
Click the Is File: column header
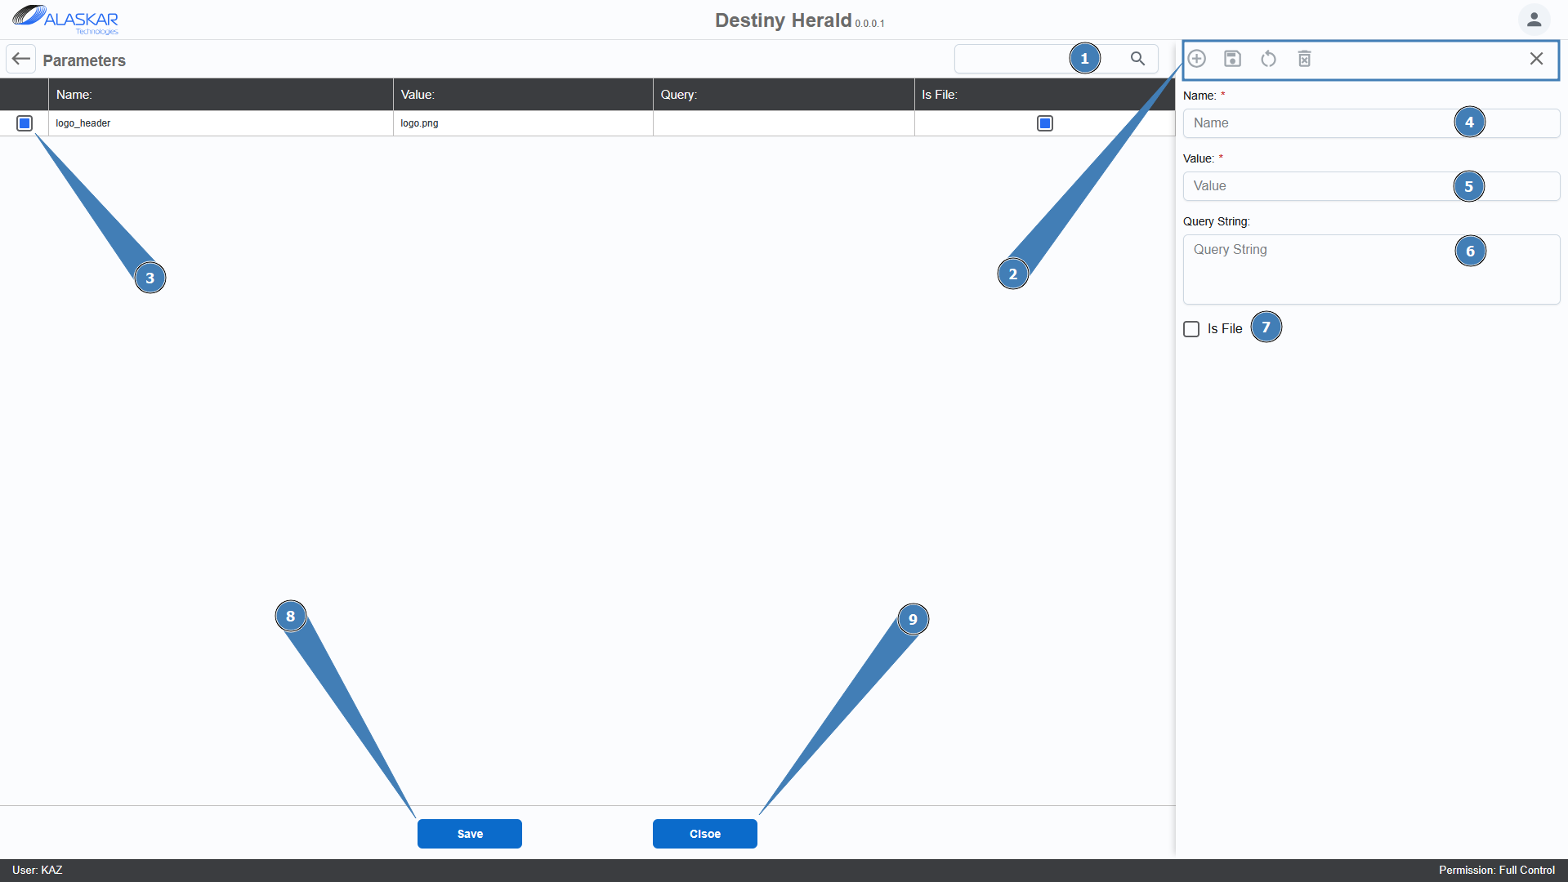[x=1045, y=95]
